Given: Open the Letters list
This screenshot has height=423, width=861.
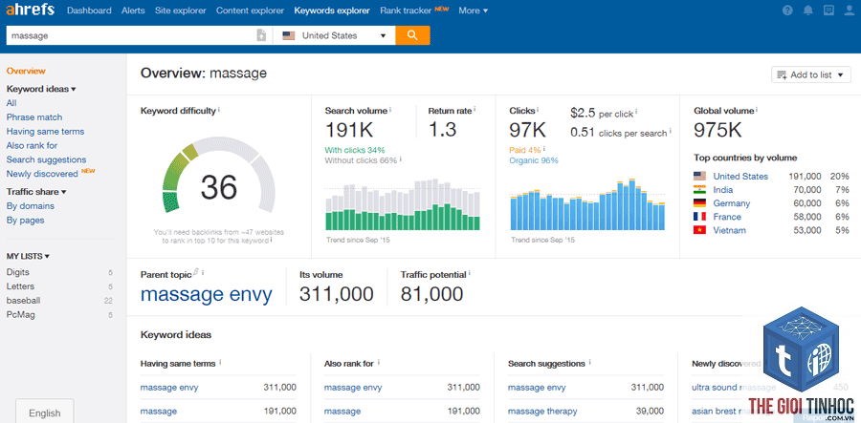Looking at the screenshot, I should [20, 286].
